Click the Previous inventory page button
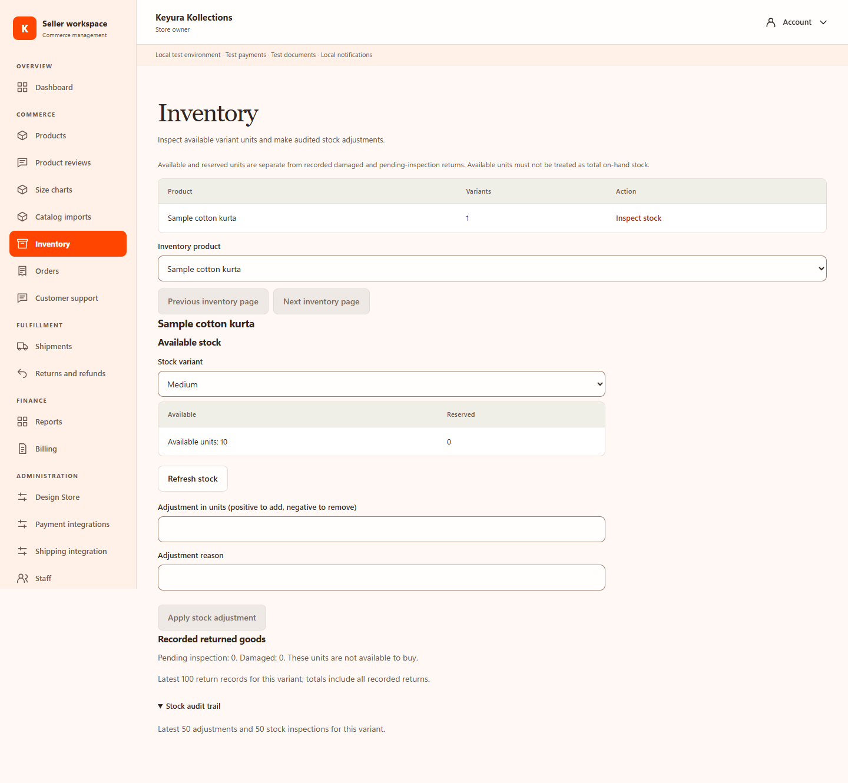848x783 pixels. [213, 301]
